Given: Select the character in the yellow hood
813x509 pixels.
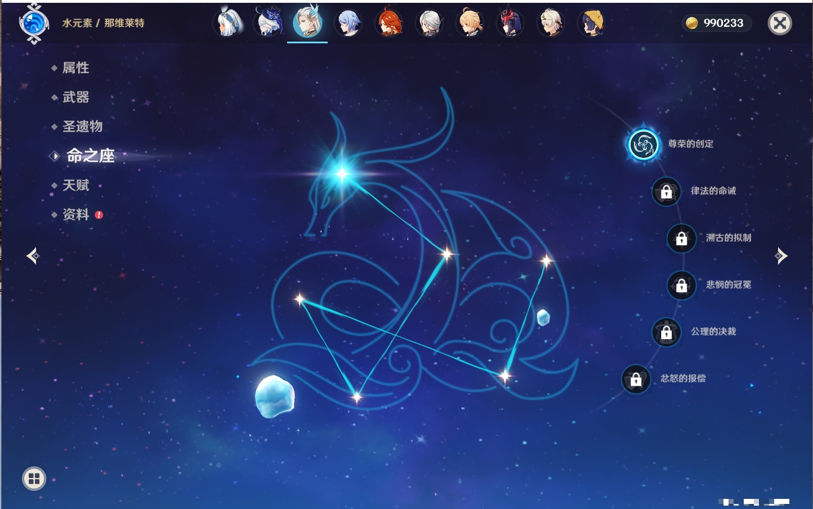Looking at the screenshot, I should tap(591, 23).
